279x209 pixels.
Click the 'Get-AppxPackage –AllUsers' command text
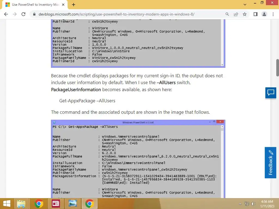click(87, 101)
